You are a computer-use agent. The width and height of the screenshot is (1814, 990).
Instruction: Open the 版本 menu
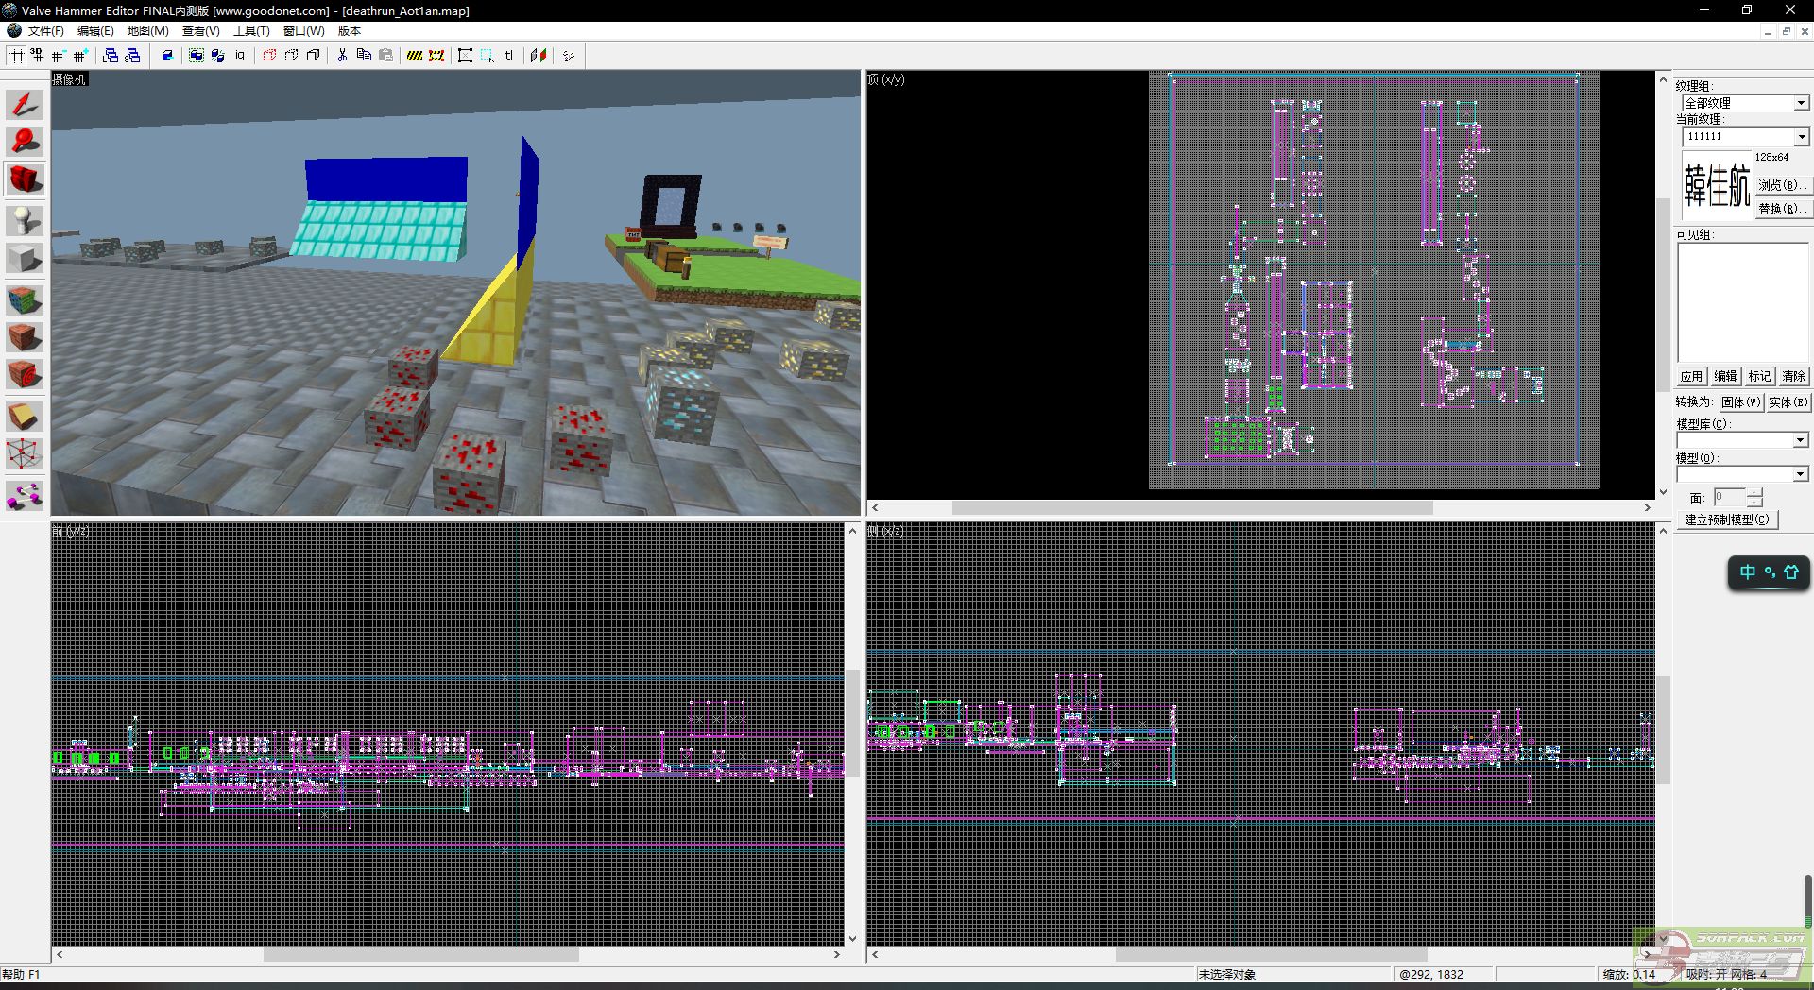point(350,31)
